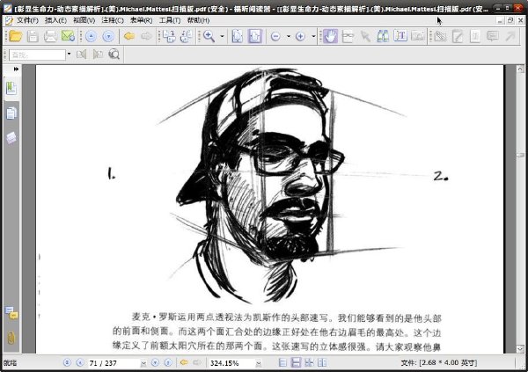Open the zoom tool dropdown arrow
This screenshot has width=528, height=372.
click(x=223, y=36)
